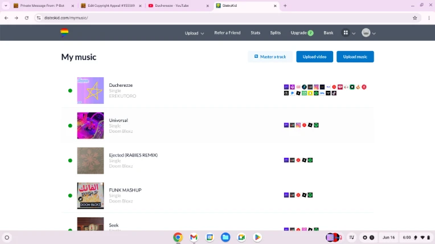
Task: Click iHeartRadio icon on Ducherezze row
Action: tap(340, 87)
